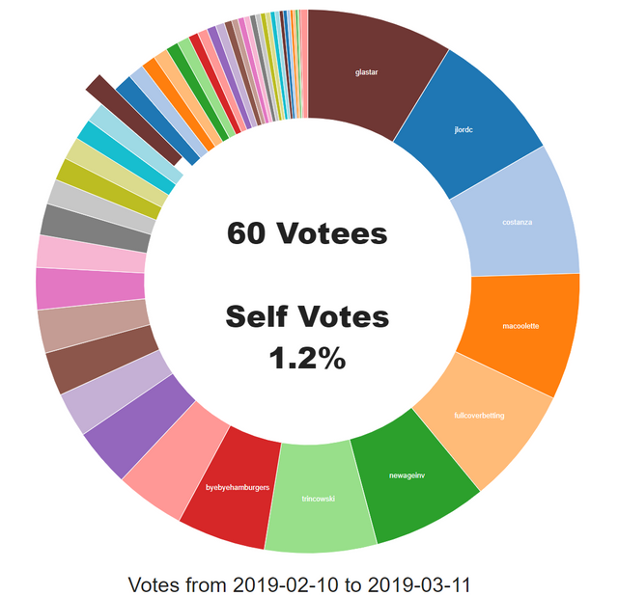618x596 pixels.
Task: Select the macoolette orange segment
Action: [520, 326]
